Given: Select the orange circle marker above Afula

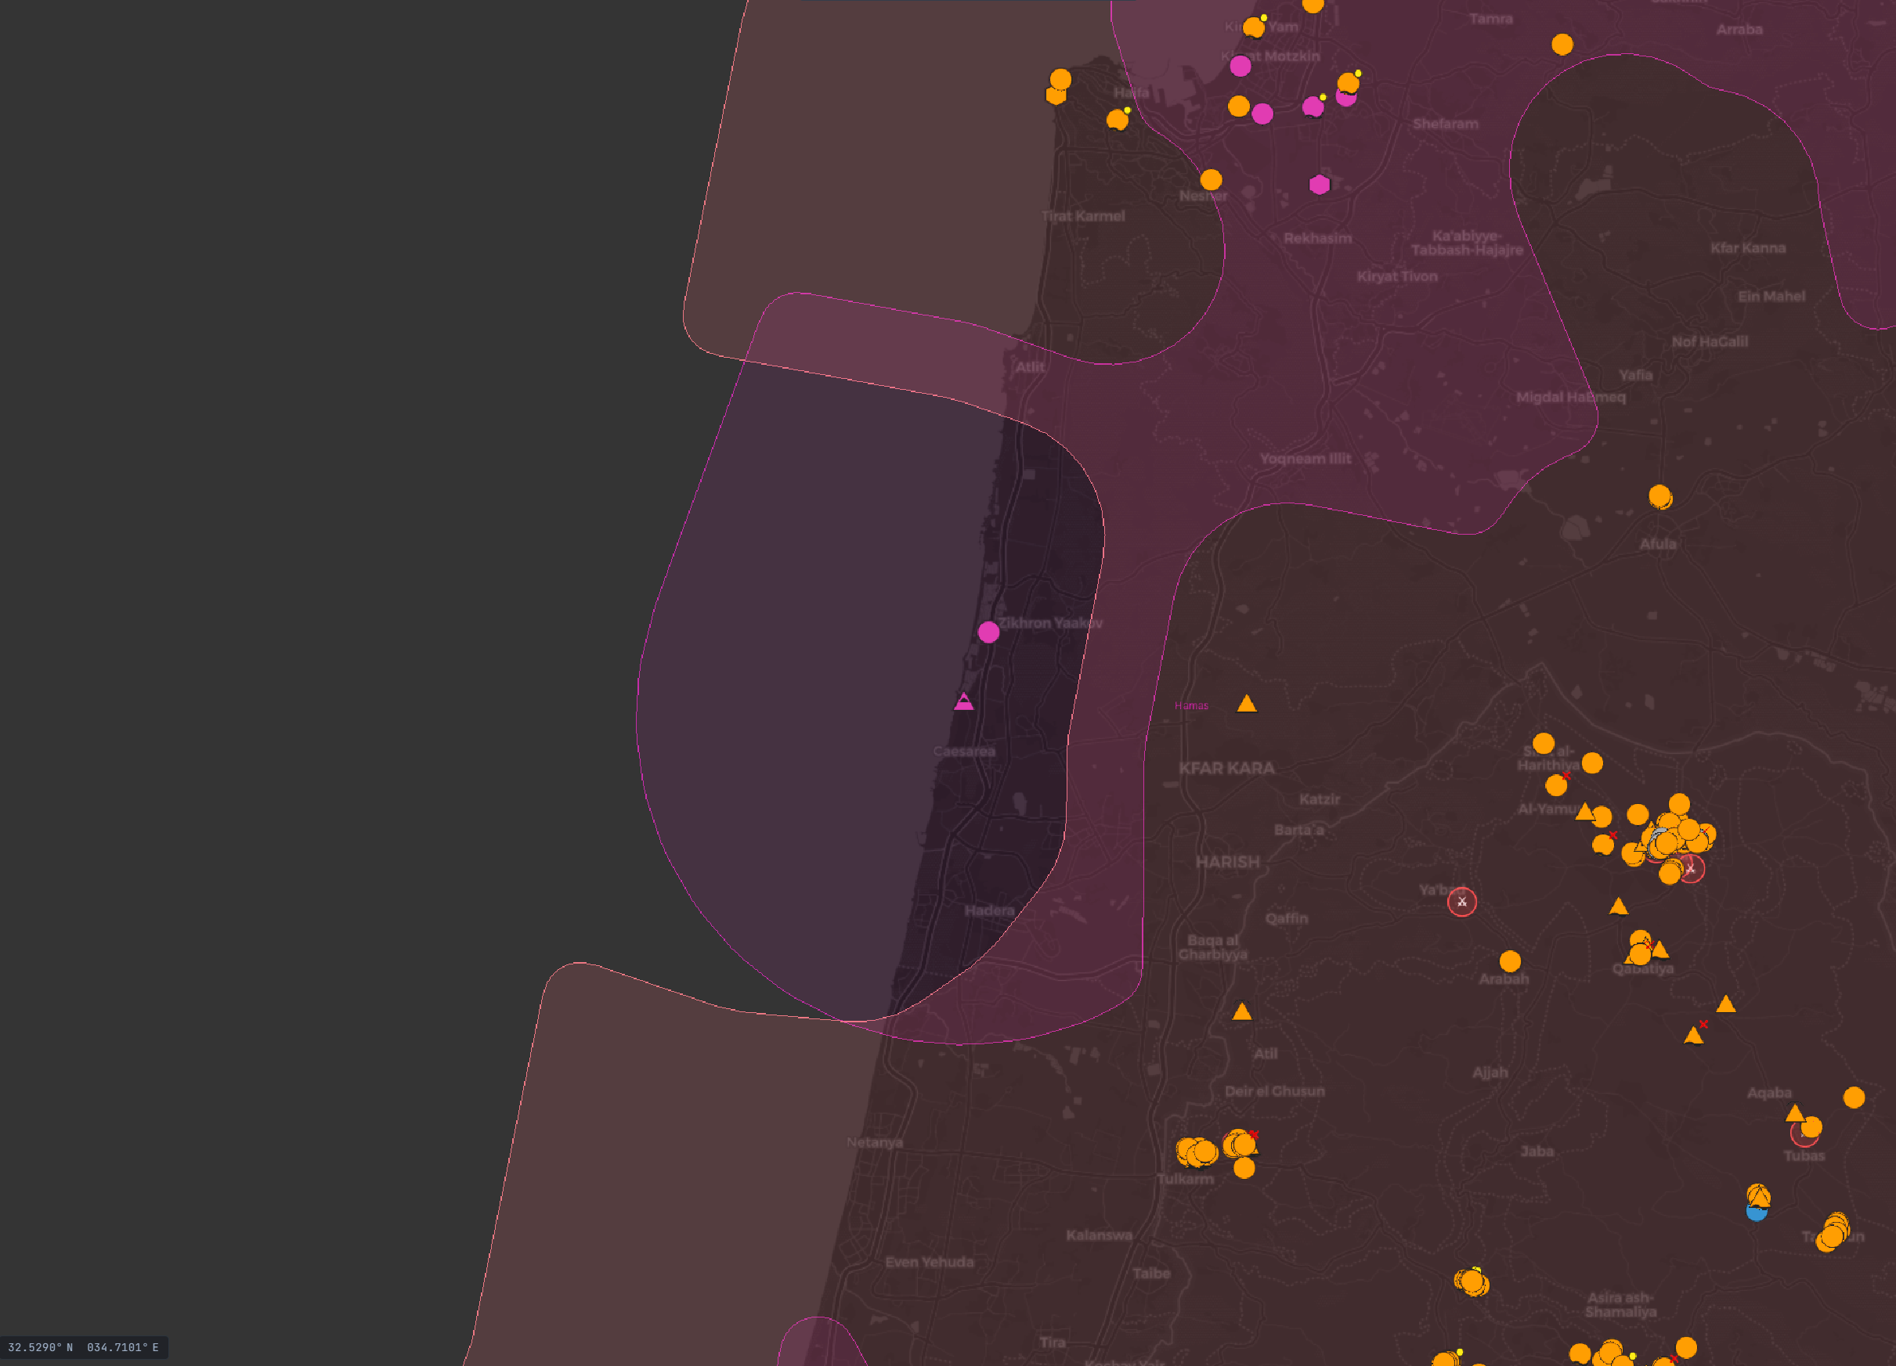Looking at the screenshot, I should [1660, 497].
